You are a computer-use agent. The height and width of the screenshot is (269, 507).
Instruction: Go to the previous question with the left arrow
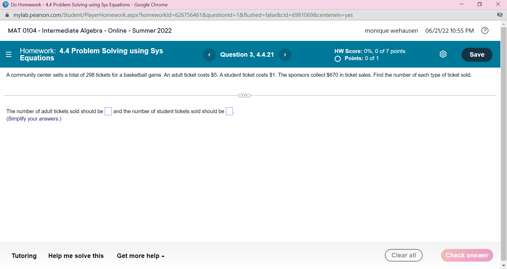tap(209, 55)
